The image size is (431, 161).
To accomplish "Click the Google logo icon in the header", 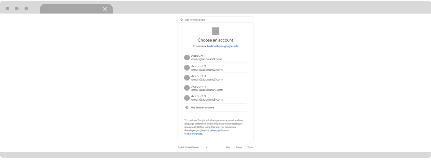I will (x=182, y=20).
